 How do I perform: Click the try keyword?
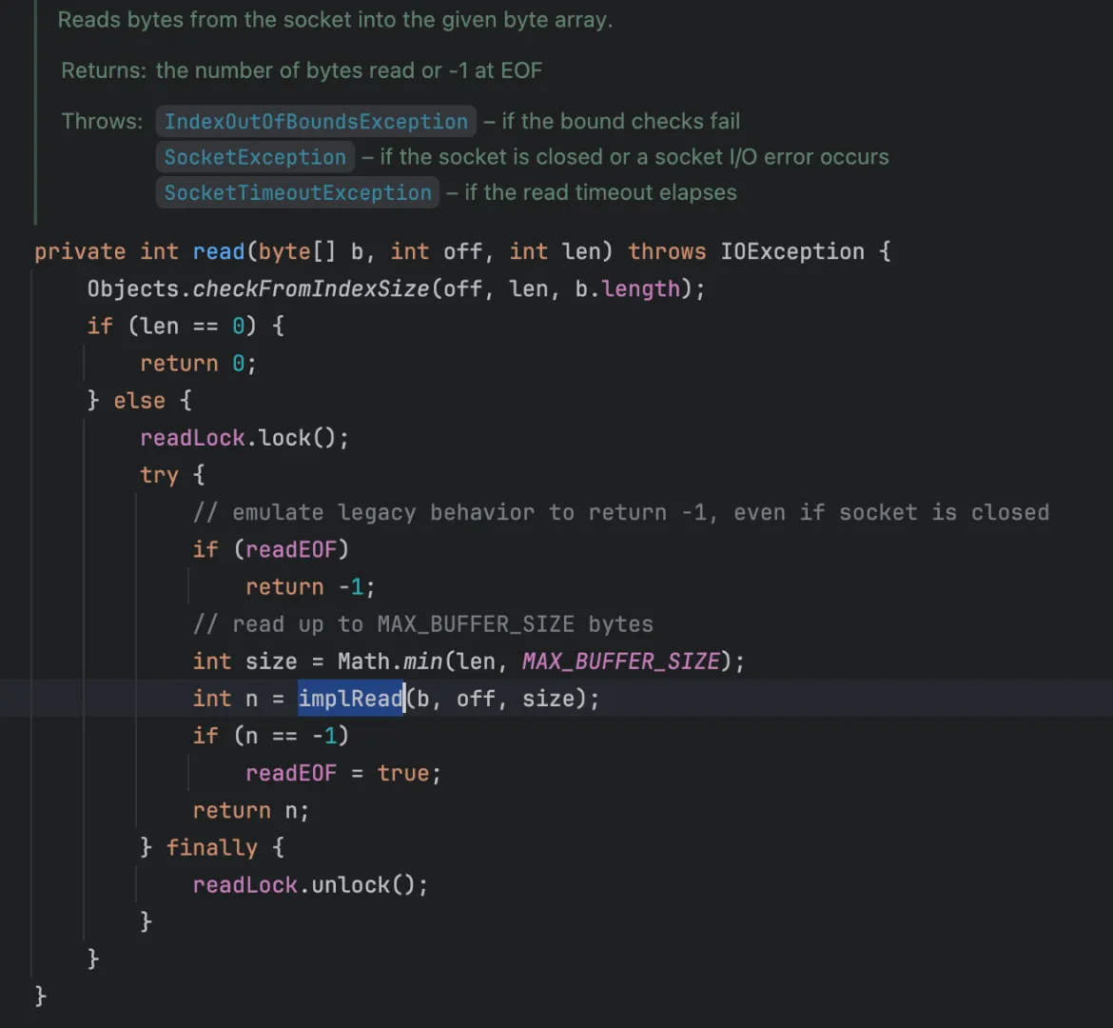coord(159,475)
